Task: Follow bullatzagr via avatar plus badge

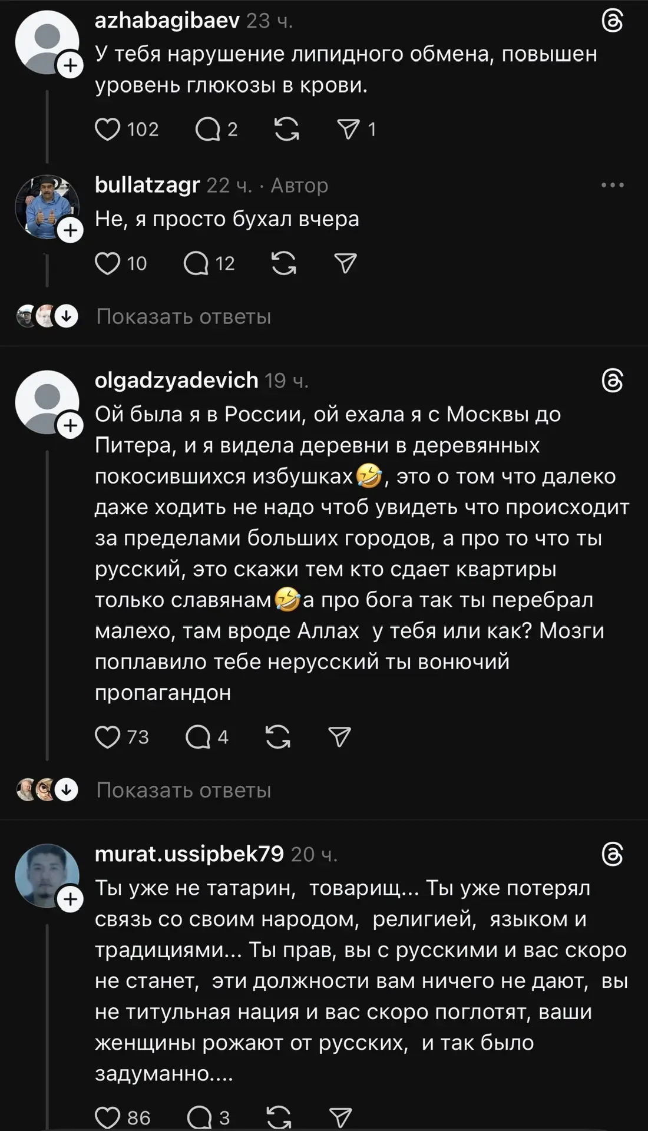Action: [x=71, y=230]
